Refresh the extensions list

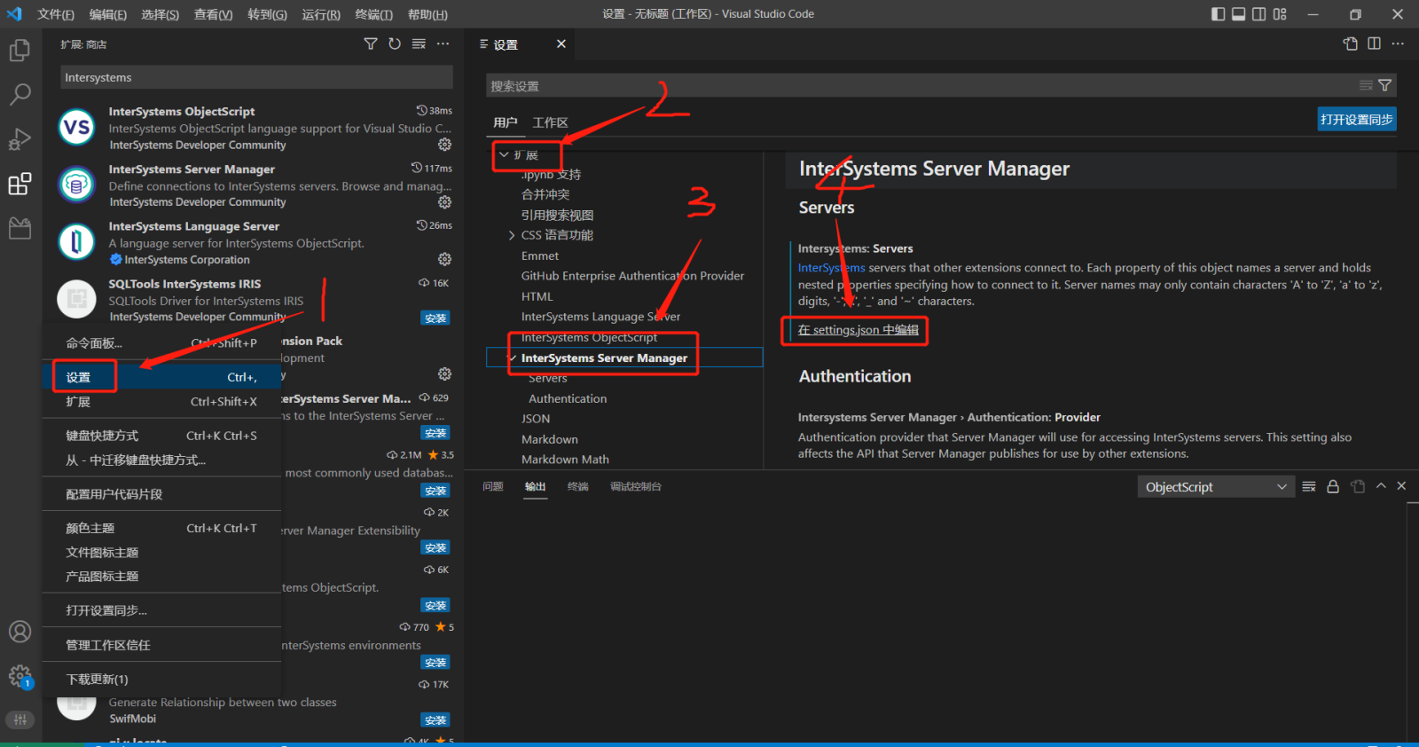(x=395, y=44)
